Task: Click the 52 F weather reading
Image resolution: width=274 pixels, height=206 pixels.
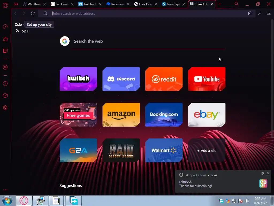Action: [25, 31]
